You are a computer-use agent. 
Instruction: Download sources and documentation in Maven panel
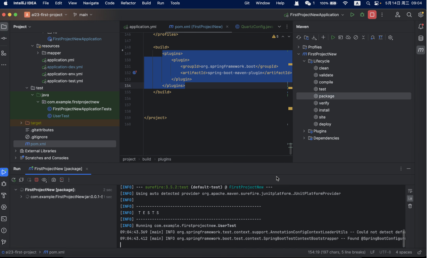314,38
